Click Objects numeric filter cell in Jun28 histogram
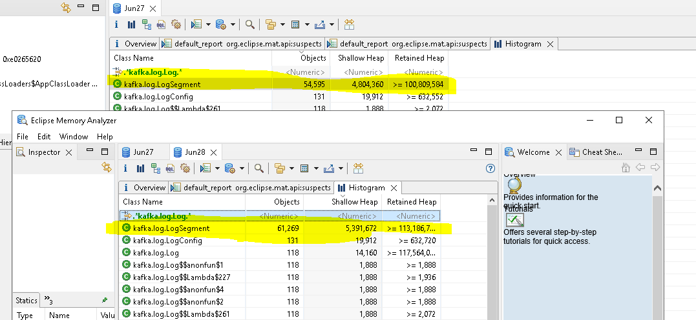This screenshot has width=696, height=320. point(274,216)
